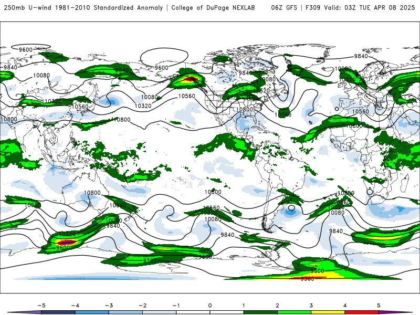Click the yellow 3 to 4 colorbar segment
This screenshot has width=420, height=315.
(x=328, y=312)
